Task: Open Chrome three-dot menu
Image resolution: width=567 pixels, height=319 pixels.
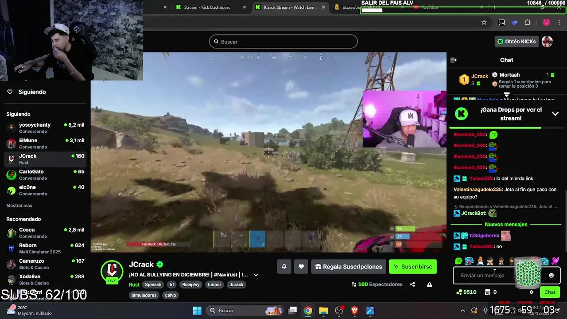Action: [x=559, y=23]
